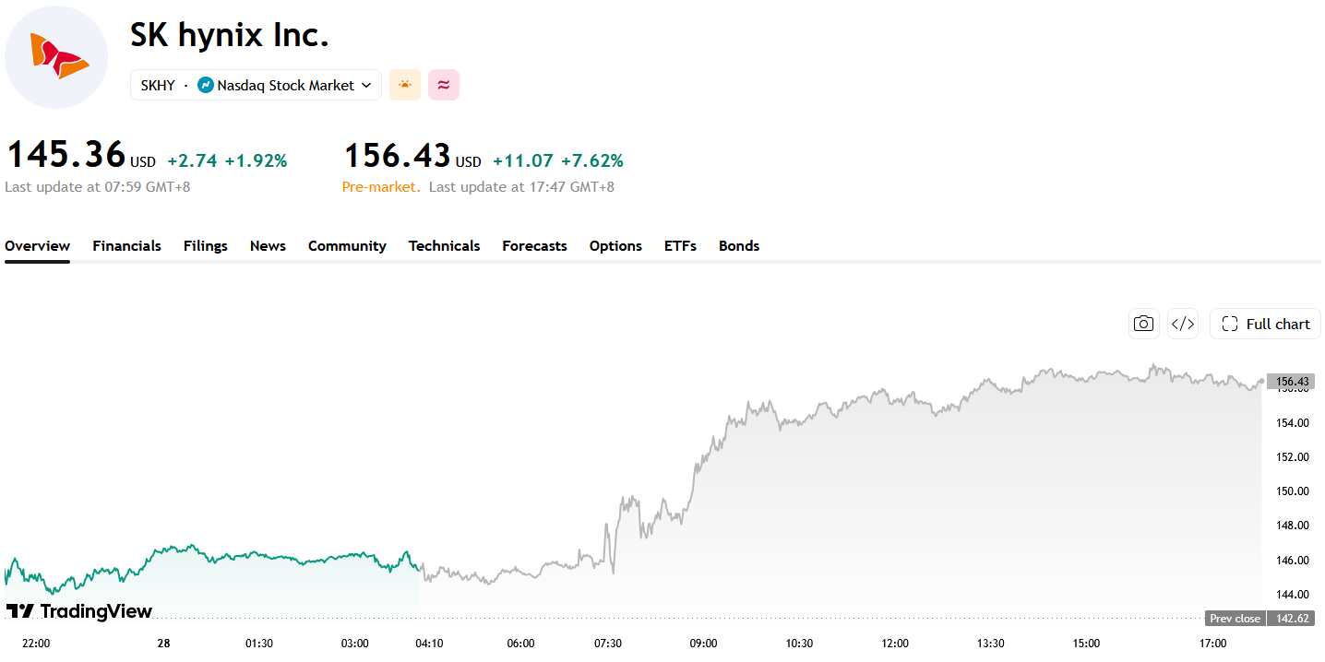Click the Prev close 142.62 label
Image resolution: width=1325 pixels, height=662 pixels.
tap(1259, 619)
